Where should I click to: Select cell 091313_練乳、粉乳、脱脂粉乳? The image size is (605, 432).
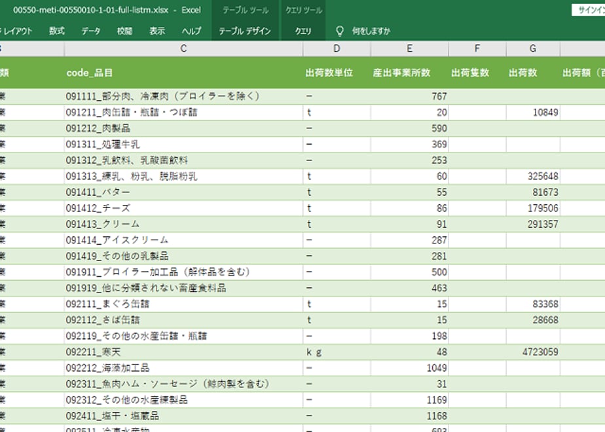pyautogui.click(x=183, y=176)
